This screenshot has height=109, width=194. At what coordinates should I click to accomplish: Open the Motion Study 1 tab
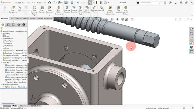[34, 106]
